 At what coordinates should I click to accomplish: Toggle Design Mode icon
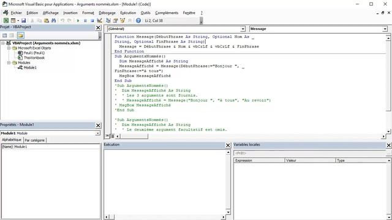point(99,20)
